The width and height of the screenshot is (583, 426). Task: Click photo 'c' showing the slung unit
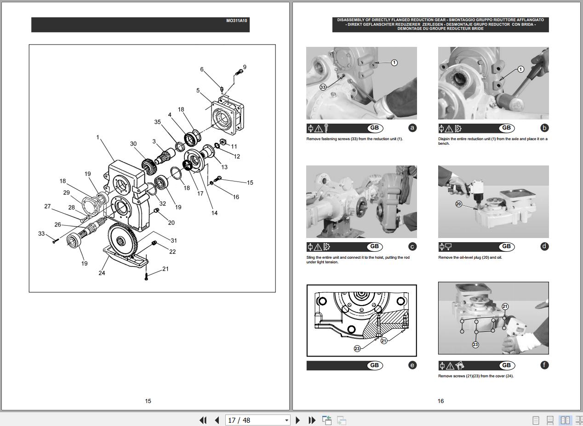tap(362, 202)
